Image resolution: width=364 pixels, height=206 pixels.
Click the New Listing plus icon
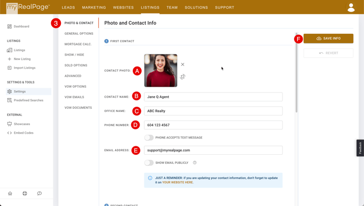coord(10,59)
